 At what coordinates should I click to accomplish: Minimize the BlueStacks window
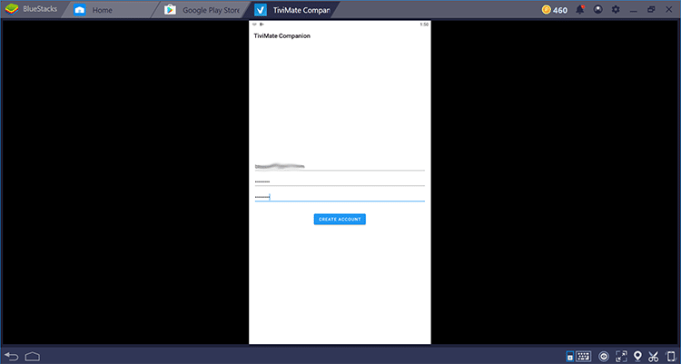click(634, 10)
